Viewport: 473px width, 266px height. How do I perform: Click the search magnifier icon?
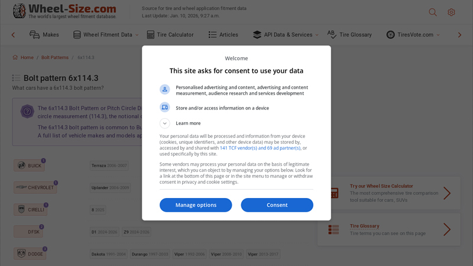click(433, 12)
